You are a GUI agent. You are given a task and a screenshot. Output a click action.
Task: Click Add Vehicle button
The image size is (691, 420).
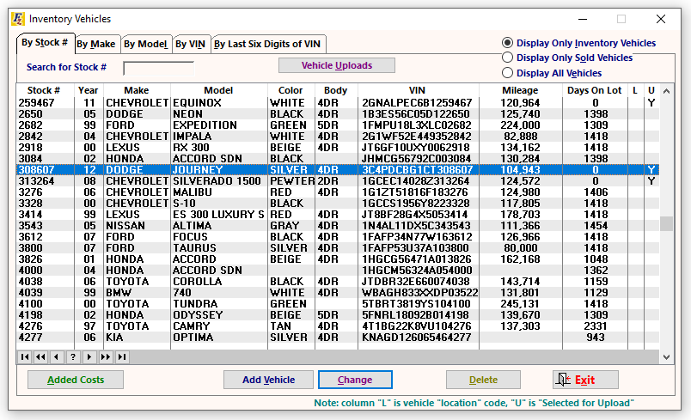[268, 380]
